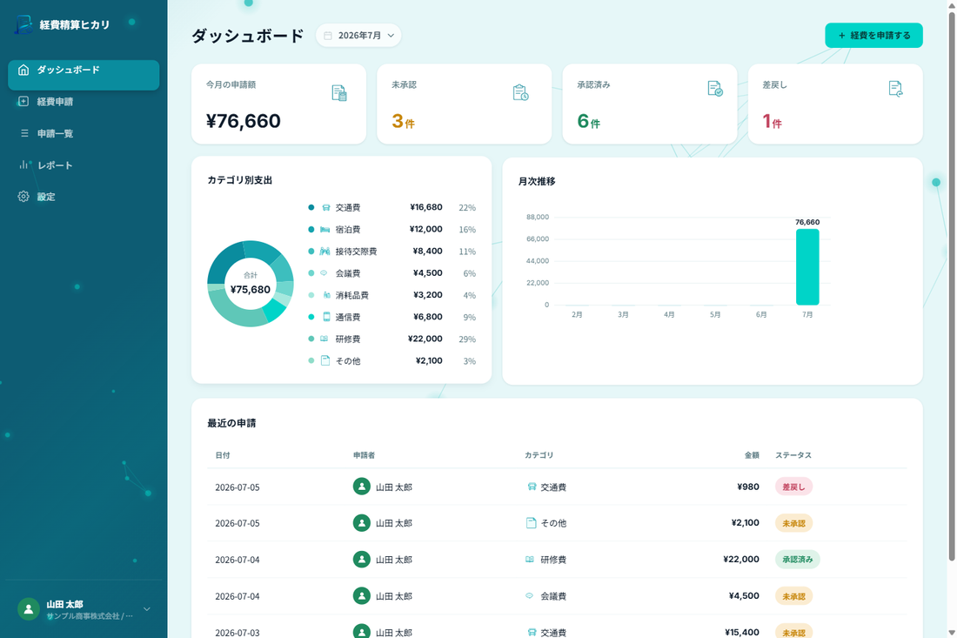Click the avatar in the ¥980 交通費 row
The height and width of the screenshot is (638, 957).
(361, 487)
